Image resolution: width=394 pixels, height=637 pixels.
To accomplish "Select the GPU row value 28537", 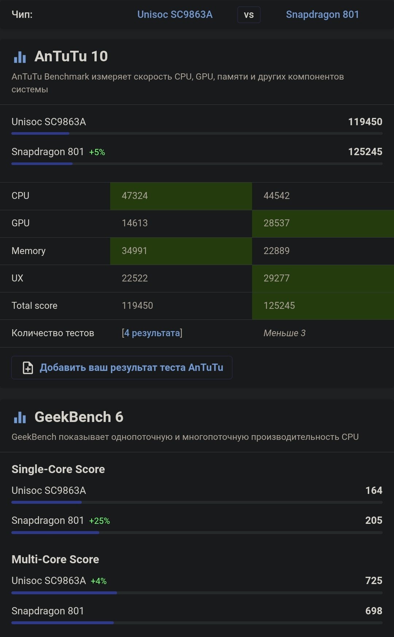I will (x=277, y=223).
